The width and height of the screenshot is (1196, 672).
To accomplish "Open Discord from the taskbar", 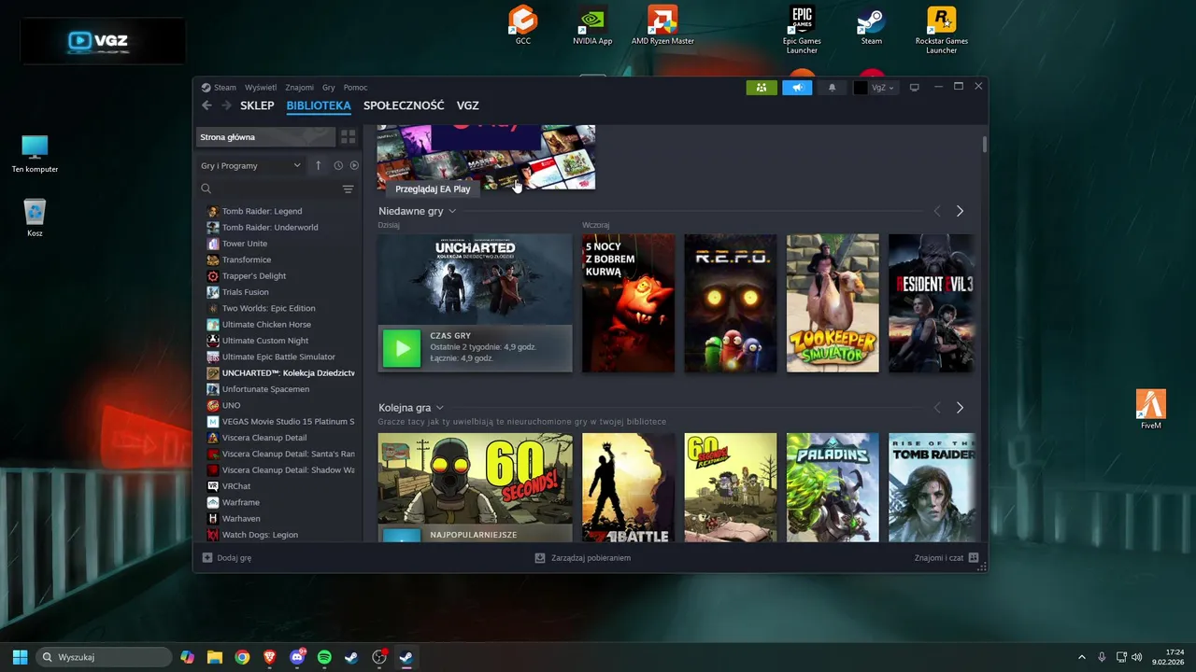I will click(x=297, y=657).
